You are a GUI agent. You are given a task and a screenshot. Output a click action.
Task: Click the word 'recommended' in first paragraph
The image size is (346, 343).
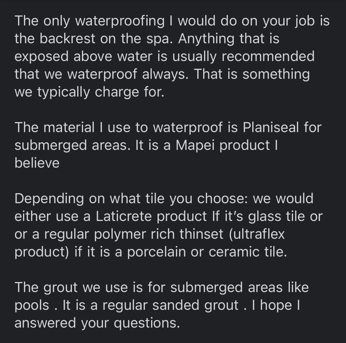pos(268,56)
